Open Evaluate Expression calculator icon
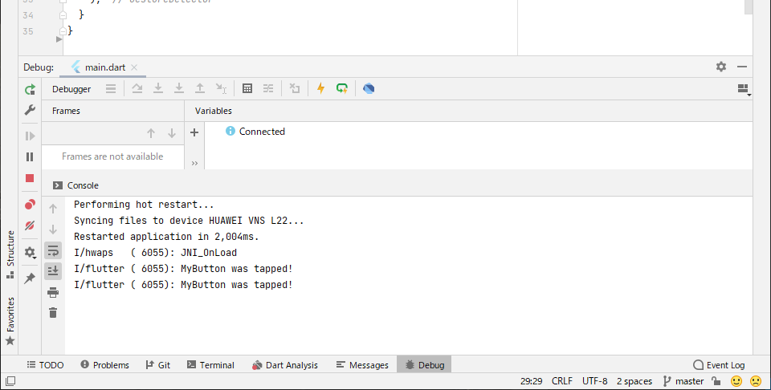 pos(247,88)
